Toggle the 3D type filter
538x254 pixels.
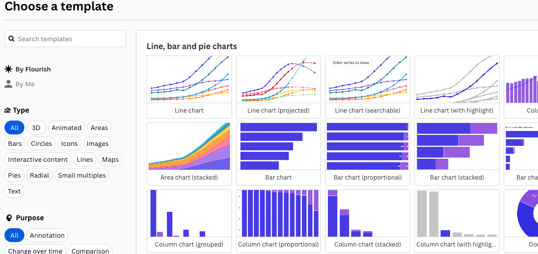pyautogui.click(x=36, y=127)
